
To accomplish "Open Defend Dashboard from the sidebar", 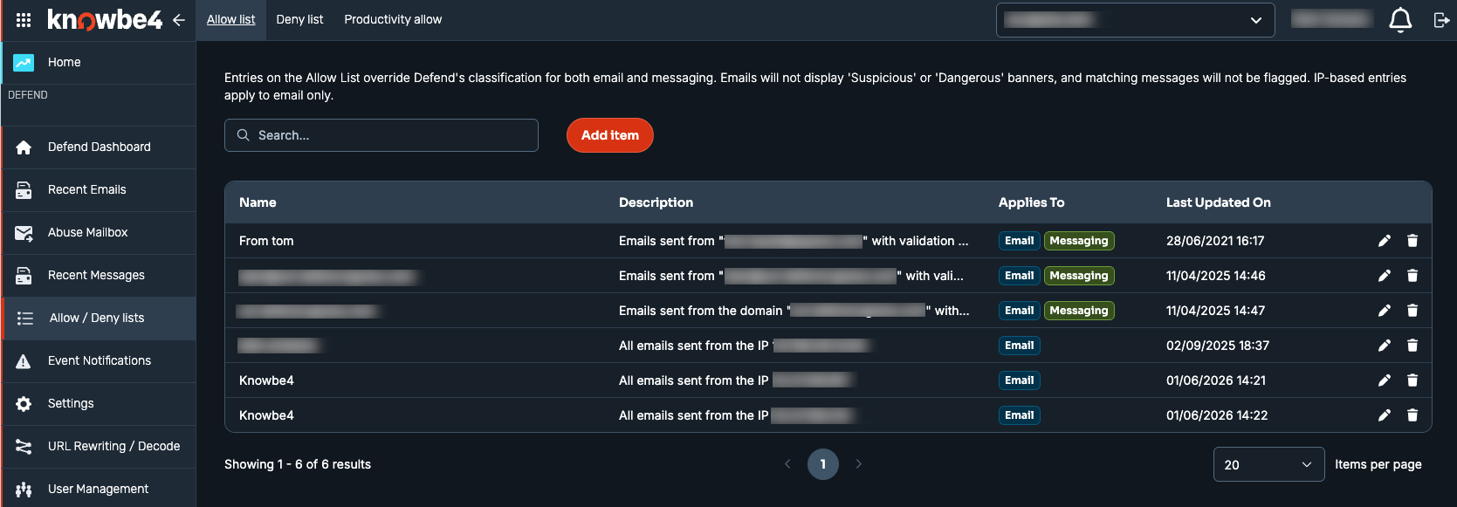I will 99,147.
